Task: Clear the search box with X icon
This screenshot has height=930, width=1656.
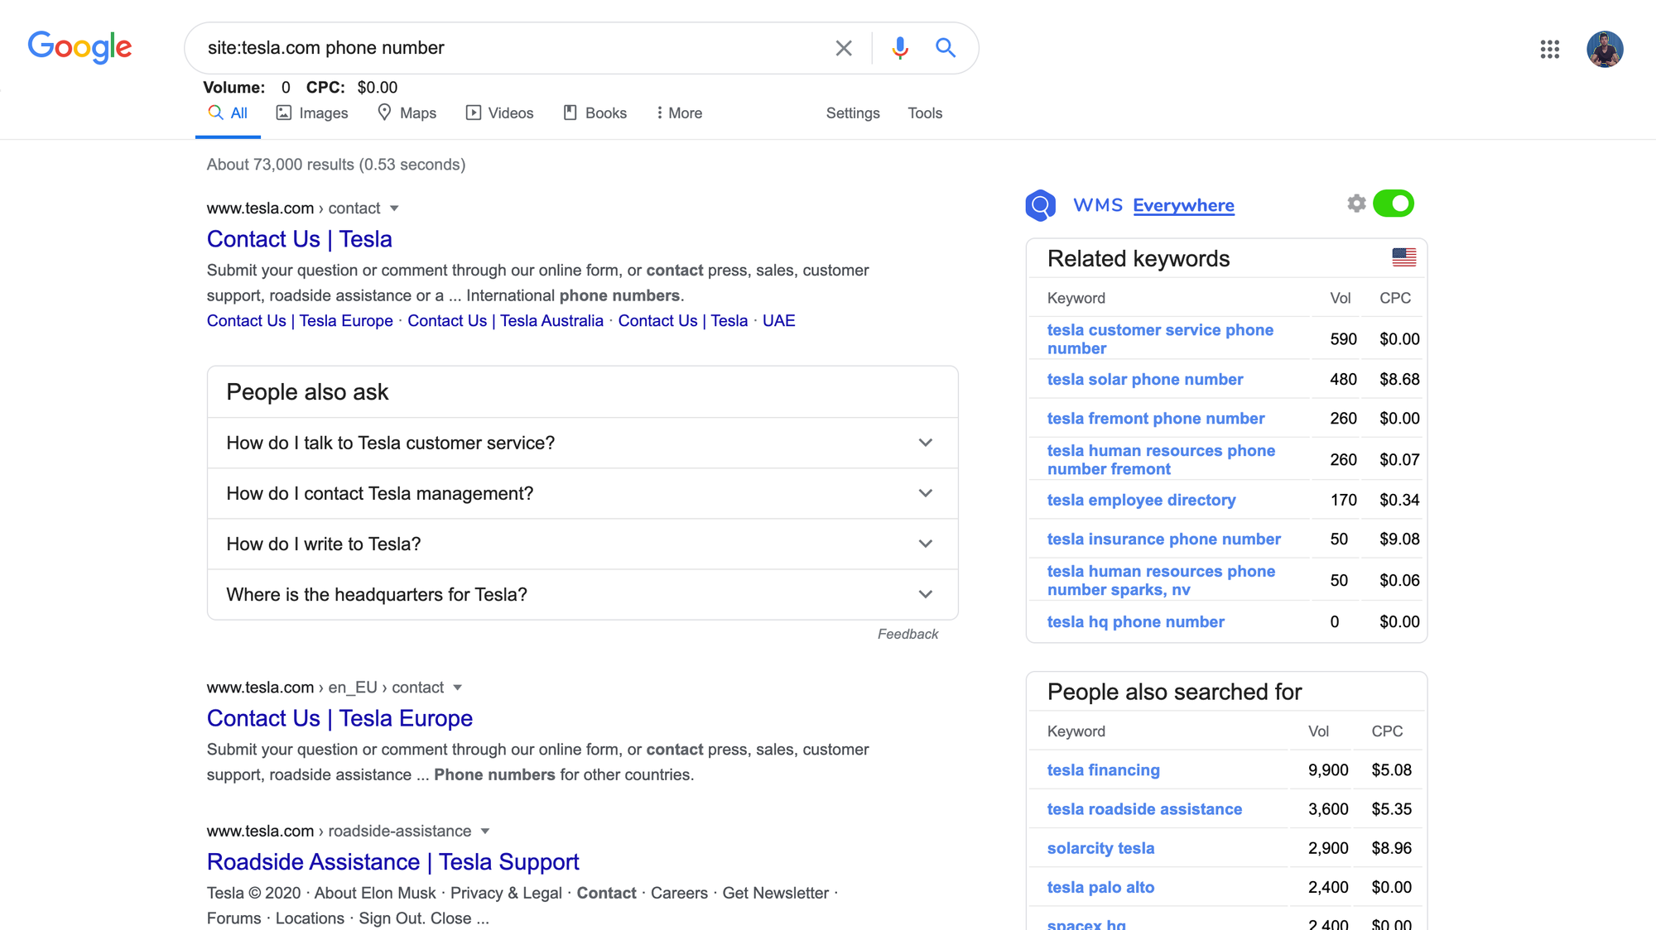Action: (843, 48)
